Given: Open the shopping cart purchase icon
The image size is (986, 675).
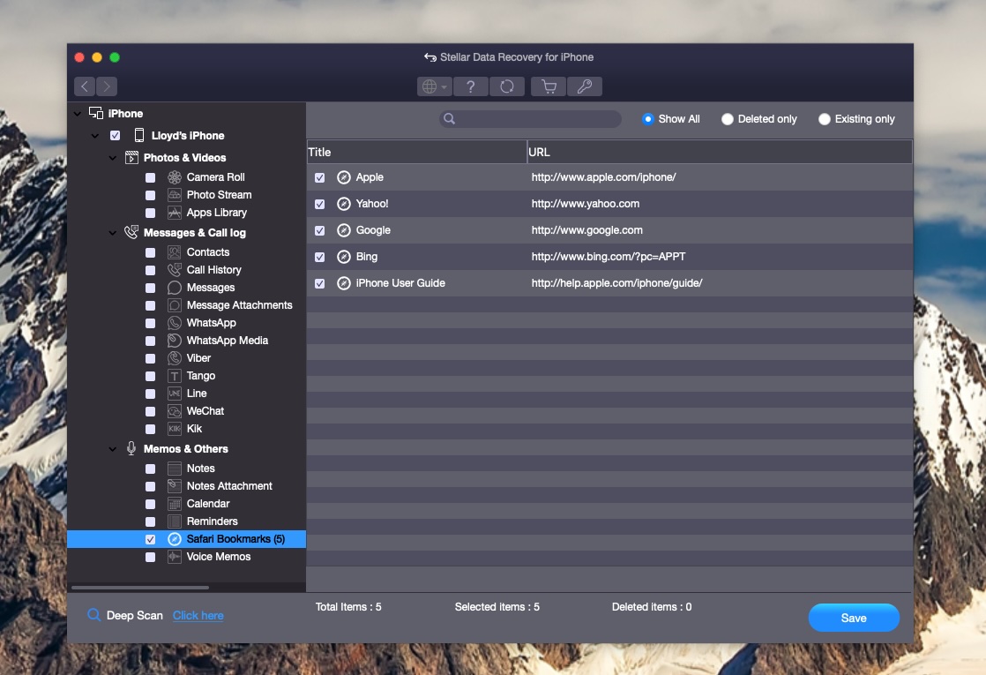Looking at the screenshot, I should [549, 86].
